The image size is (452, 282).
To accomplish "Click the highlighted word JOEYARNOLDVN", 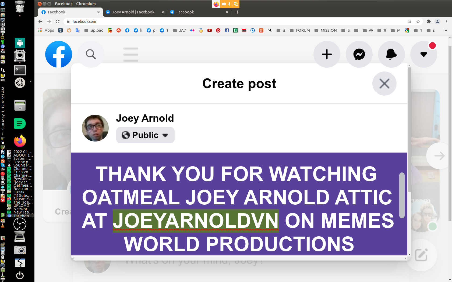I will (x=196, y=220).
